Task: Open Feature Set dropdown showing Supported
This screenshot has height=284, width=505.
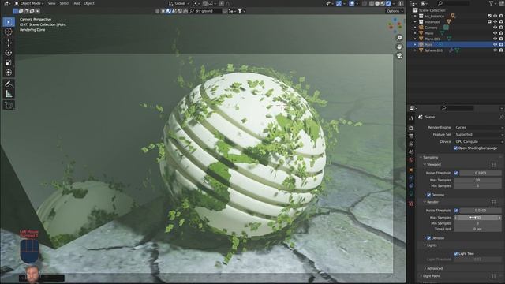Action: pyautogui.click(x=479, y=135)
